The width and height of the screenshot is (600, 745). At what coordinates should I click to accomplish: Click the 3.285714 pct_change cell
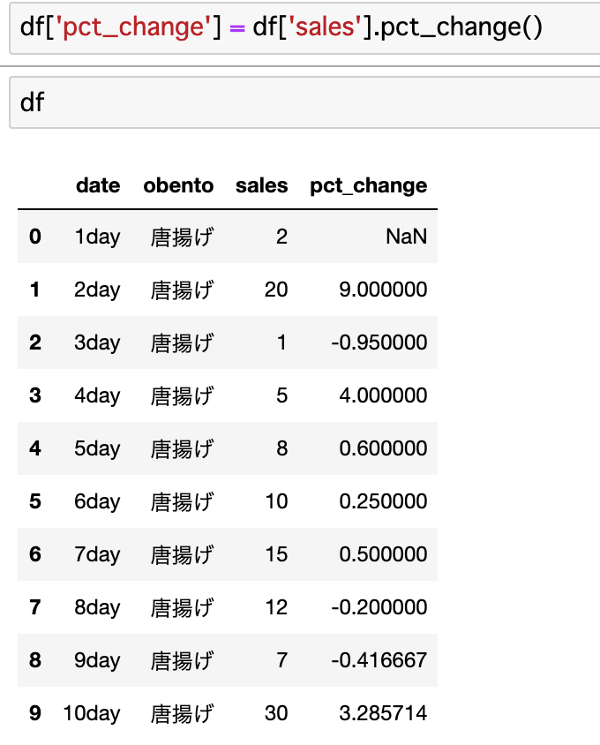coord(383,713)
